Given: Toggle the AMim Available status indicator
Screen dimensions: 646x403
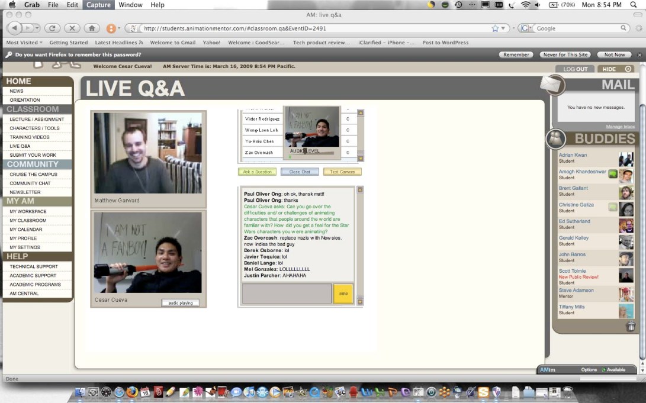Looking at the screenshot, I should click(613, 370).
